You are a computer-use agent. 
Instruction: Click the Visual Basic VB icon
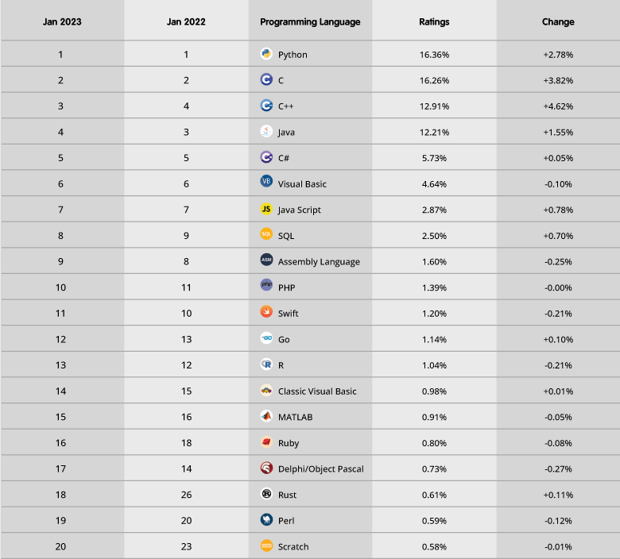click(x=266, y=182)
